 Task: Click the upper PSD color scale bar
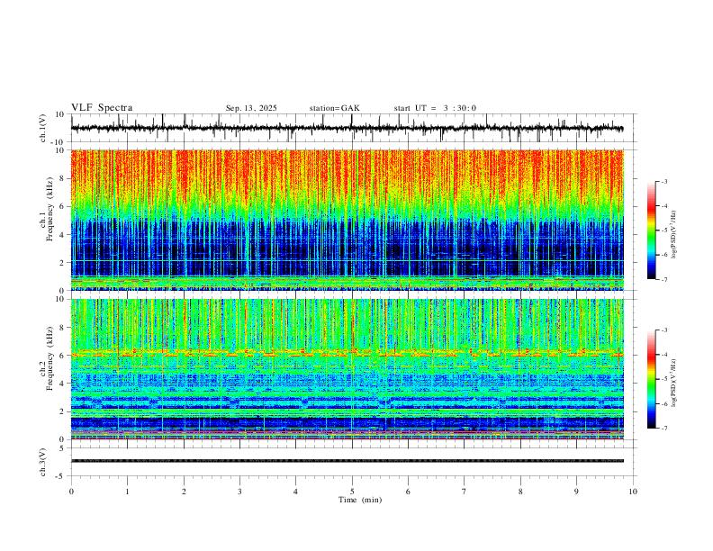point(651,230)
